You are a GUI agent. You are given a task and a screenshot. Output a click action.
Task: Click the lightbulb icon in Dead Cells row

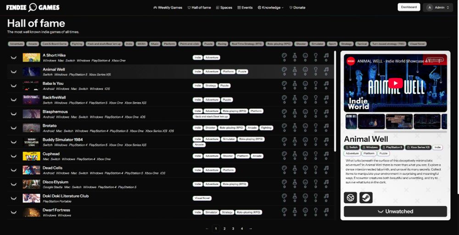click(316, 168)
